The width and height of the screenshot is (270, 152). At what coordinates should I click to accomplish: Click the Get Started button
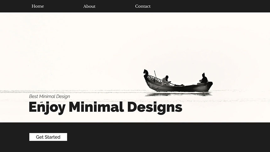(48, 137)
